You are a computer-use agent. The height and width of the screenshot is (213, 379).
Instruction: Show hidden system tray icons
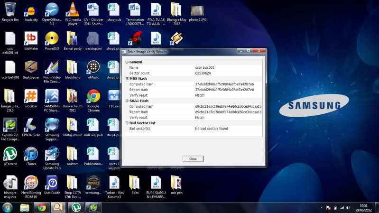click(x=322, y=208)
